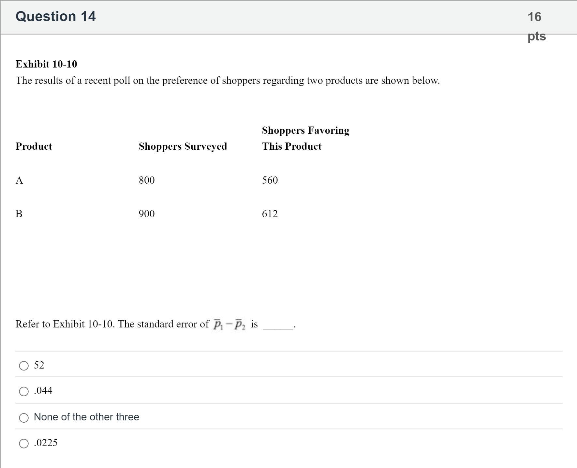Click Product A row label
The height and width of the screenshot is (468, 577).
point(19,180)
